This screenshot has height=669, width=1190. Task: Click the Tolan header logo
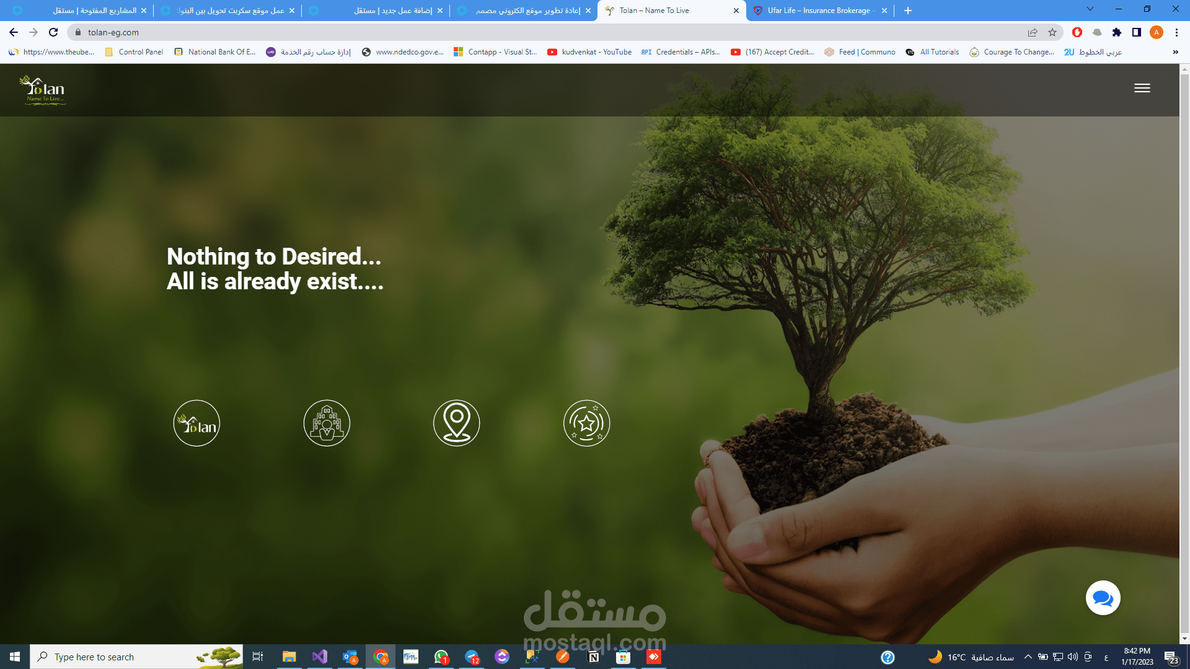(x=42, y=90)
